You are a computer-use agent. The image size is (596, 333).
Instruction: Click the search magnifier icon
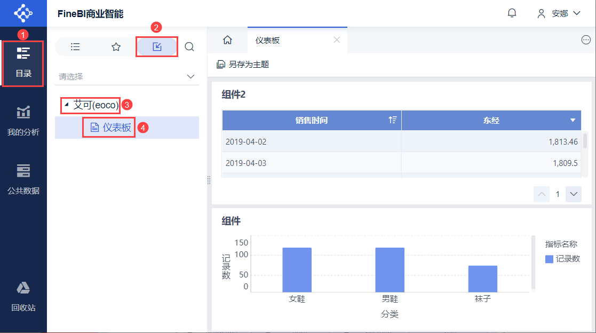[x=189, y=47]
